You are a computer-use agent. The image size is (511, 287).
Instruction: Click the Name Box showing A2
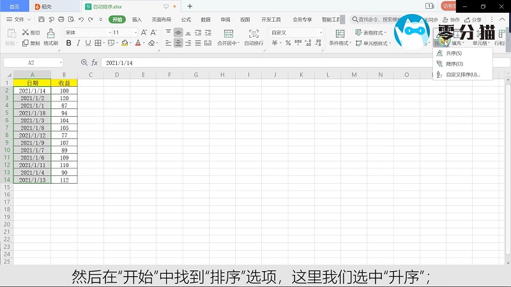(32, 63)
